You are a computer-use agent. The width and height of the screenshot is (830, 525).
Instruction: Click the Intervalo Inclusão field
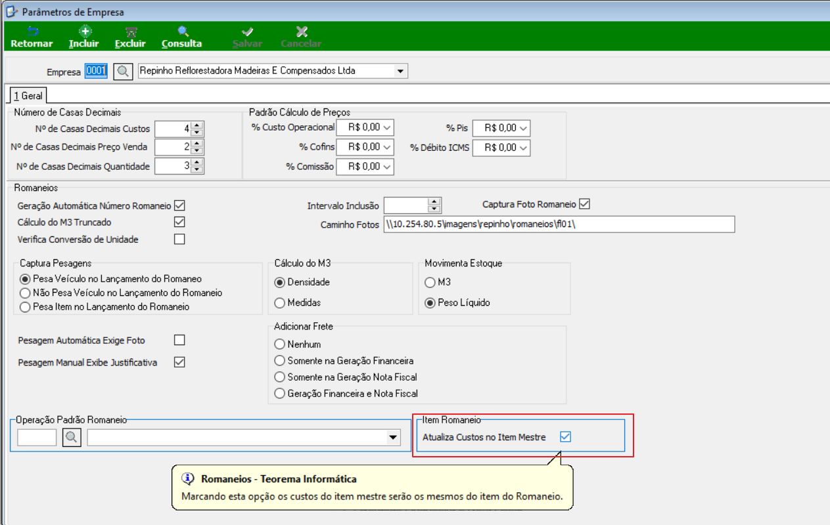pyautogui.click(x=405, y=205)
